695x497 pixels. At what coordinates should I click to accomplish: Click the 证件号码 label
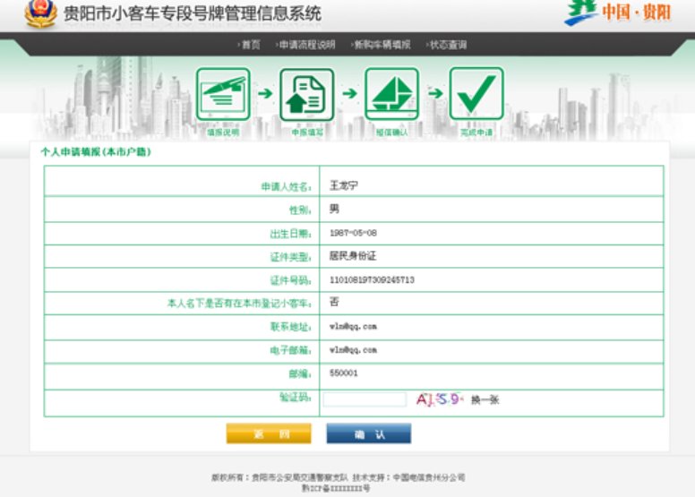291,280
